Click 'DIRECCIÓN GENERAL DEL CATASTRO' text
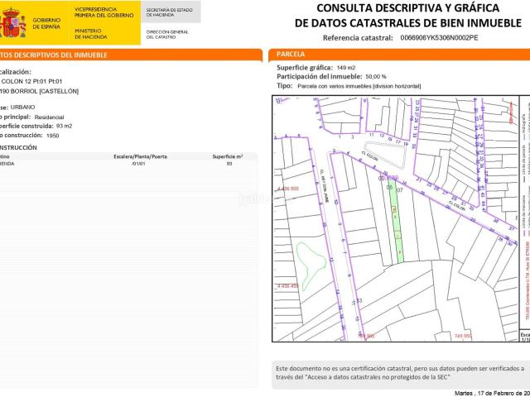The height and width of the screenshot is (397, 530). pos(167,35)
